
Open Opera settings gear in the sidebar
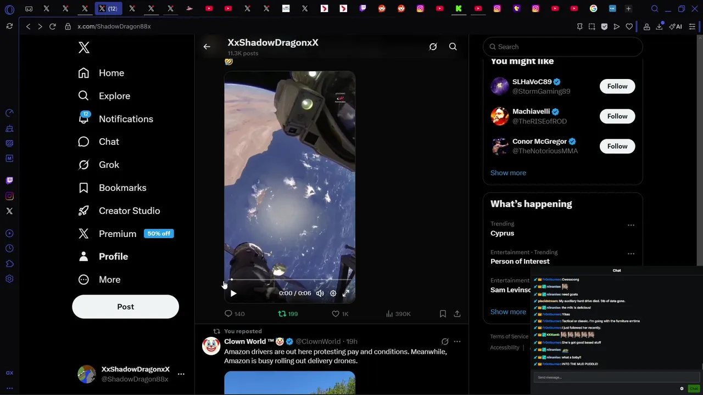(x=9, y=279)
